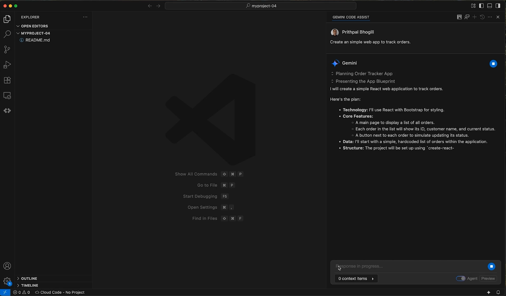Open Gemini panel more actions ellipsis
Viewport: 506px width, 296px height.
[x=490, y=17]
